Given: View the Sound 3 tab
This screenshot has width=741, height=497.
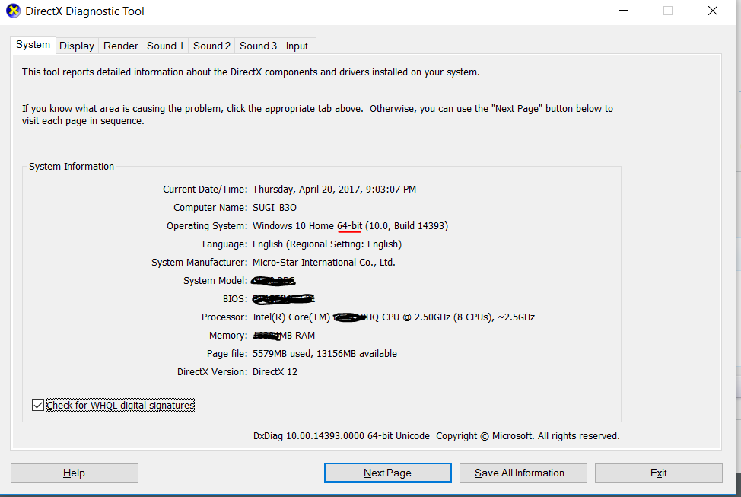Looking at the screenshot, I should (x=258, y=46).
